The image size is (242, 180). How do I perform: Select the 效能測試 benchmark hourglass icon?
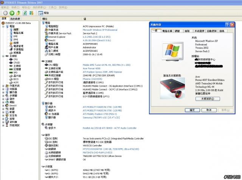pos(7,125)
